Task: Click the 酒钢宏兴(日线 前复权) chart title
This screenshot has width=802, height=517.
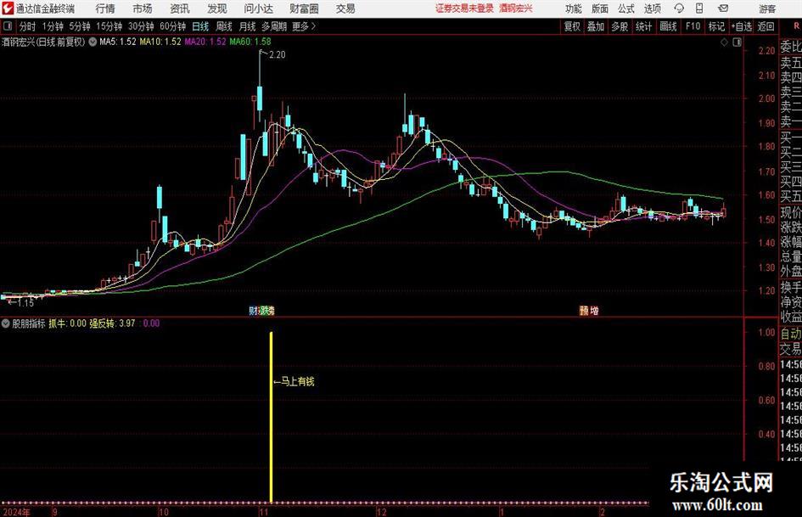Action: [43, 42]
